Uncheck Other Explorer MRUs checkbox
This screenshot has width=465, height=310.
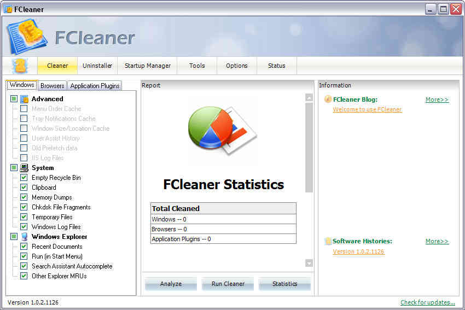24,276
